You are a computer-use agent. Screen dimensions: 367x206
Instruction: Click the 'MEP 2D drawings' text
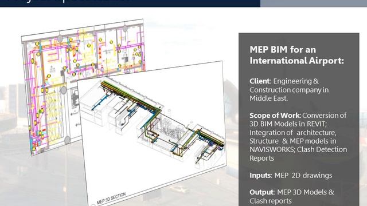[303, 176]
